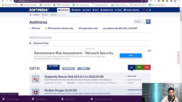
Task: Open the Mac section
Action: pyautogui.click(x=96, y=10)
